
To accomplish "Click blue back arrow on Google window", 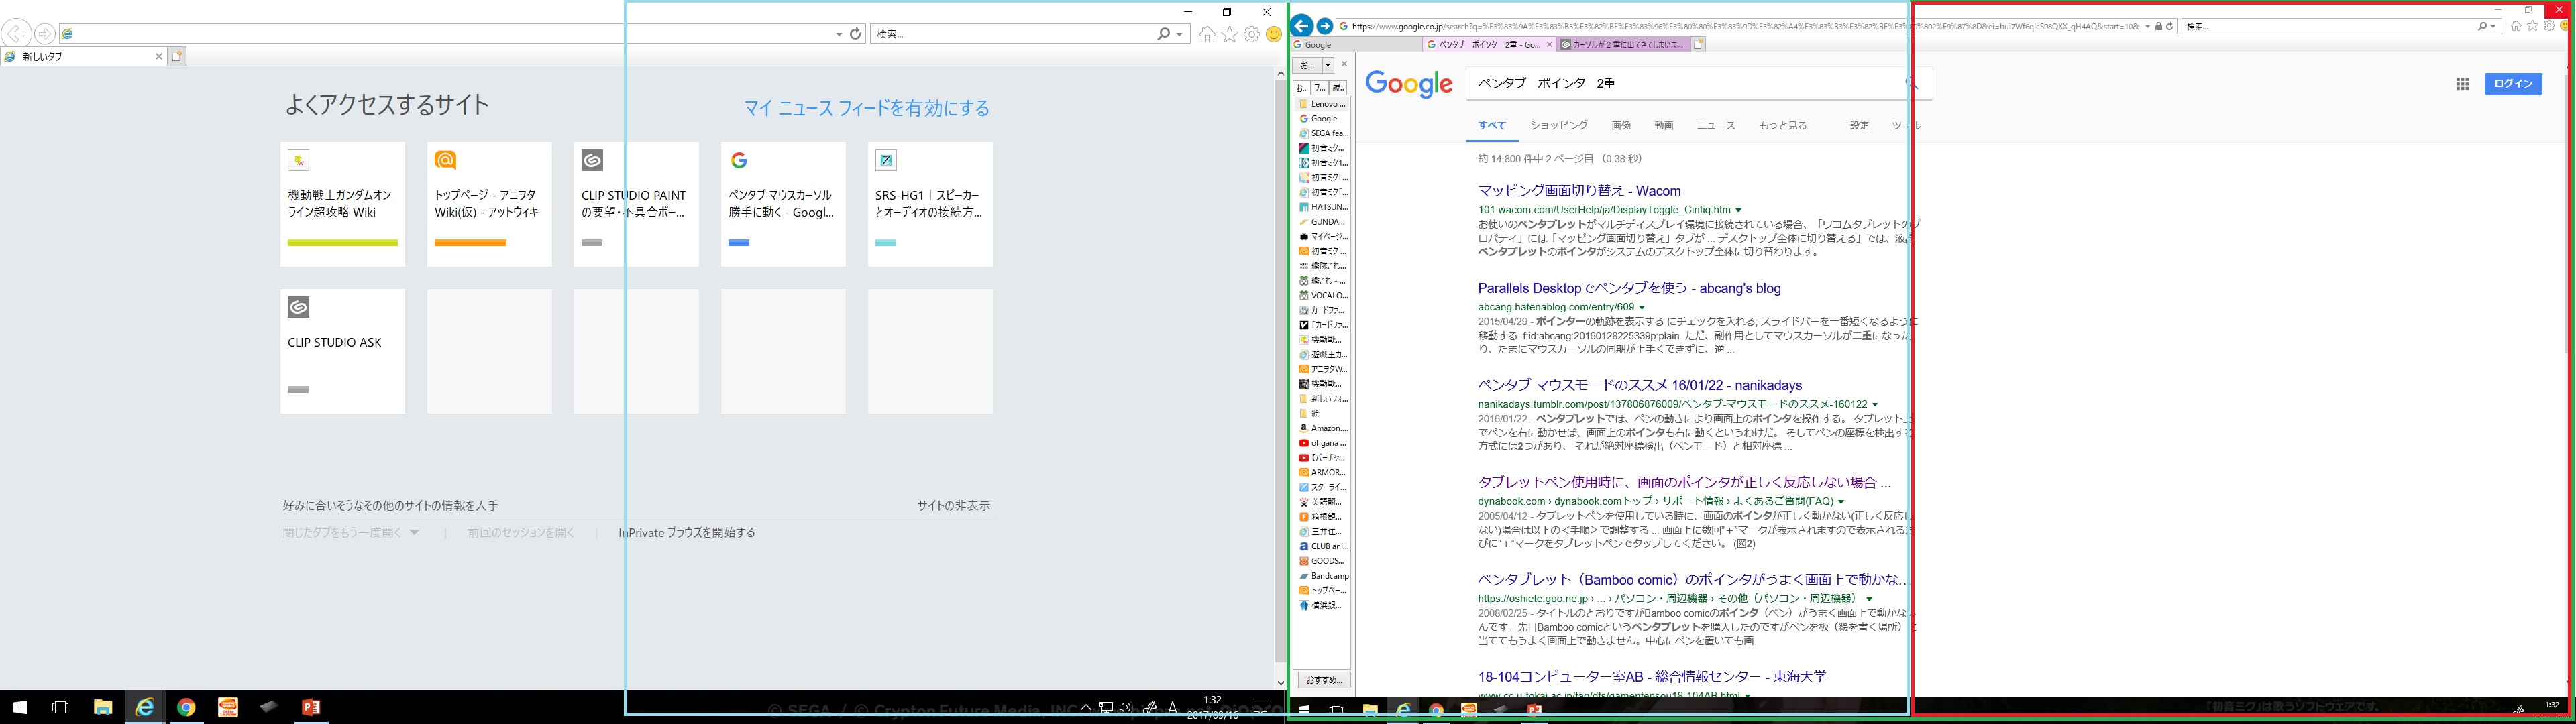I will click(x=1301, y=26).
